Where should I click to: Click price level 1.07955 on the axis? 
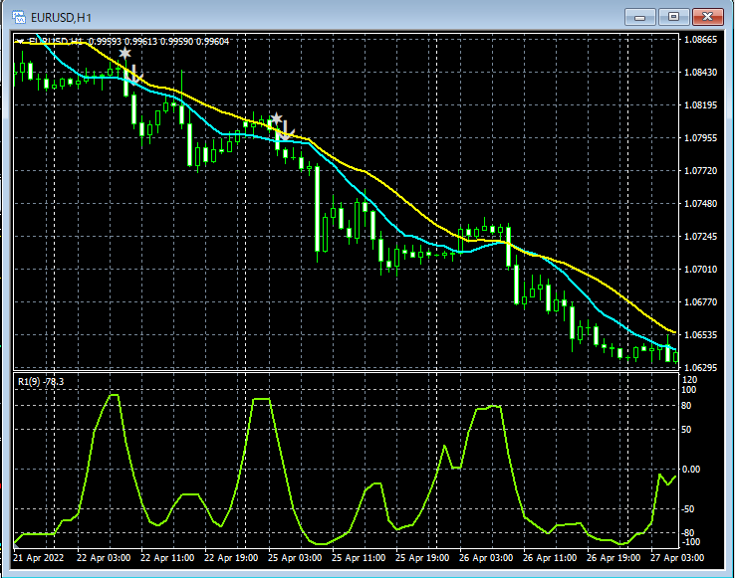coord(701,138)
